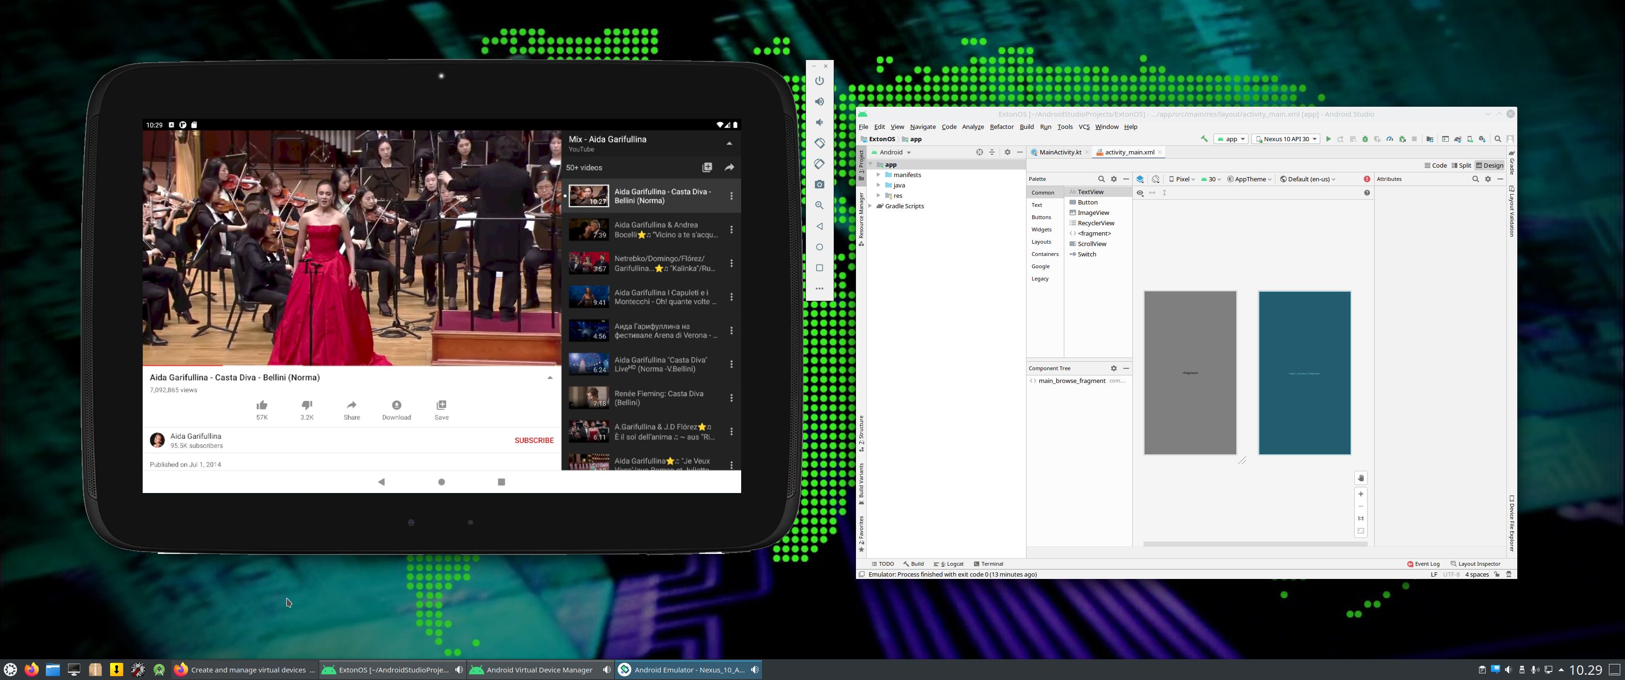1625x680 pixels.
Task: Take an emulator screenshot with the camera icon
Action: pyautogui.click(x=820, y=184)
